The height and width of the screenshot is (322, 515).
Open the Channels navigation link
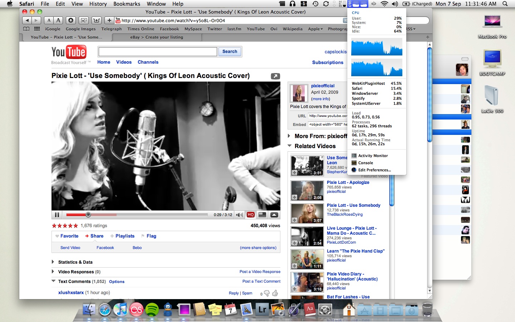[x=148, y=62]
